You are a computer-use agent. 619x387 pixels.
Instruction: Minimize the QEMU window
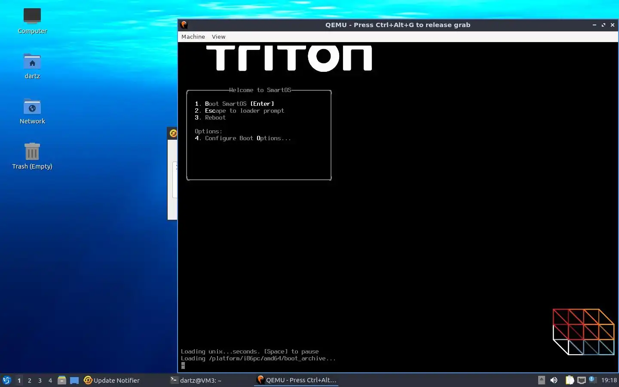click(594, 25)
